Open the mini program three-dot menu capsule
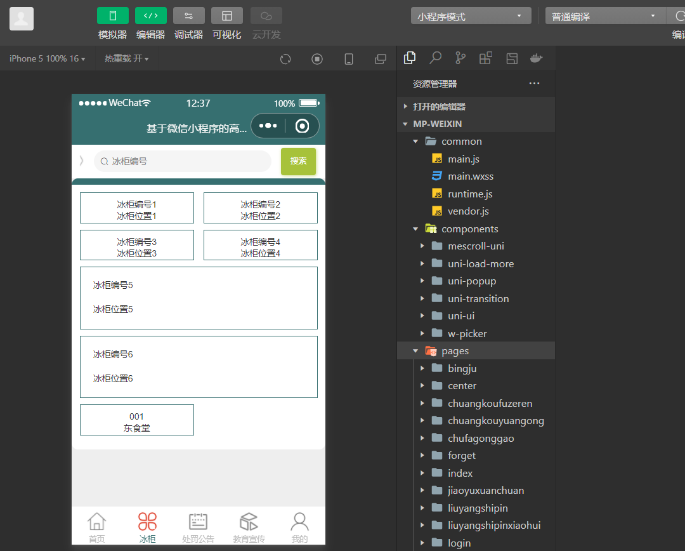Image resolution: width=685 pixels, height=551 pixels. (268, 126)
